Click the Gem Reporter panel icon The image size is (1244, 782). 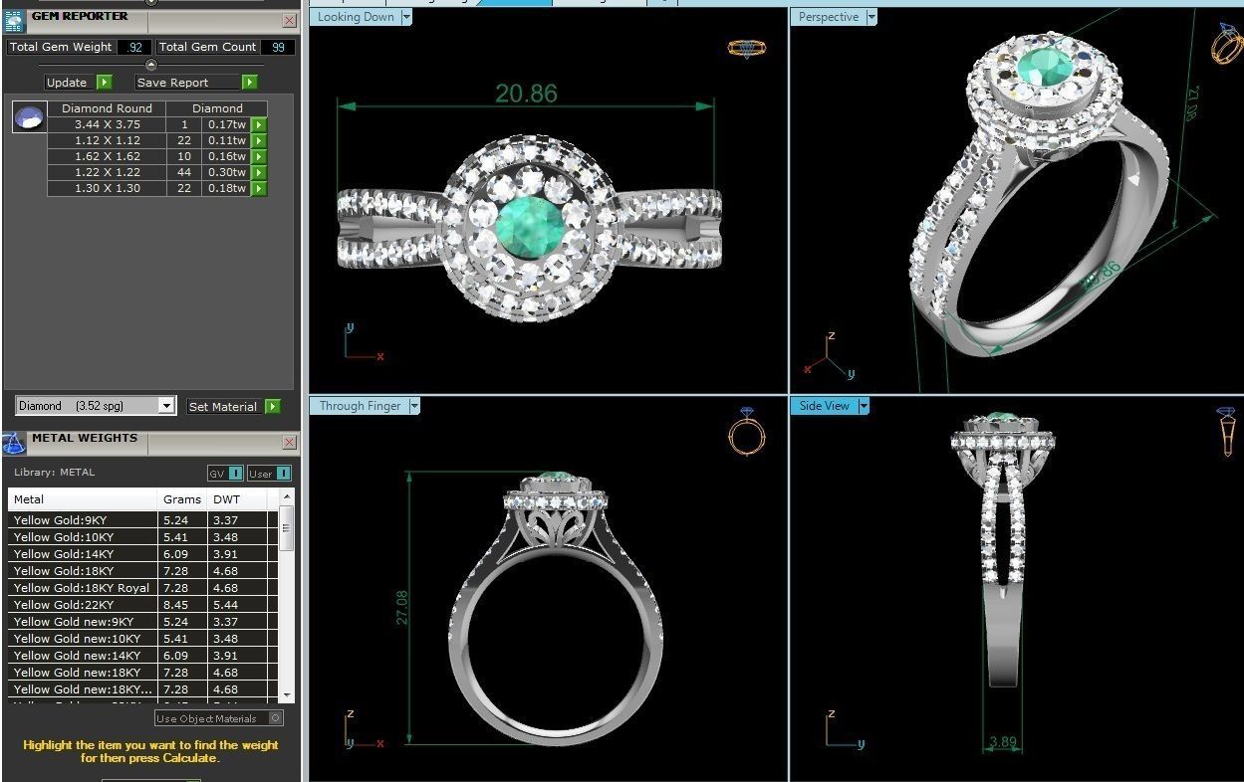[x=14, y=20]
